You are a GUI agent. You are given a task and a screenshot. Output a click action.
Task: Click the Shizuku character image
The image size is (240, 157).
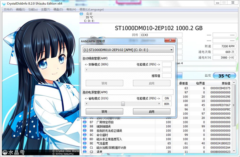tap(41, 84)
